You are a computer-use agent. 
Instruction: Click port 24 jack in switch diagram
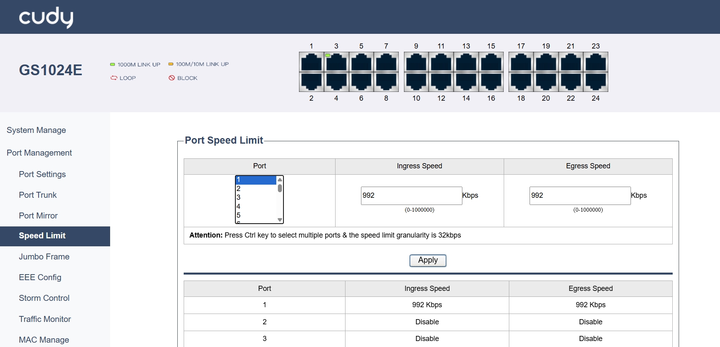[596, 82]
